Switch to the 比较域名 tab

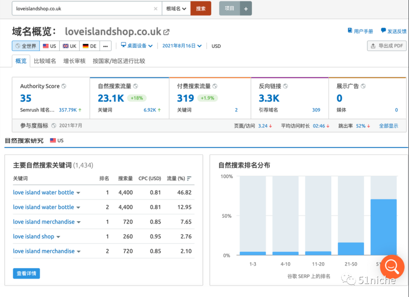(x=45, y=61)
